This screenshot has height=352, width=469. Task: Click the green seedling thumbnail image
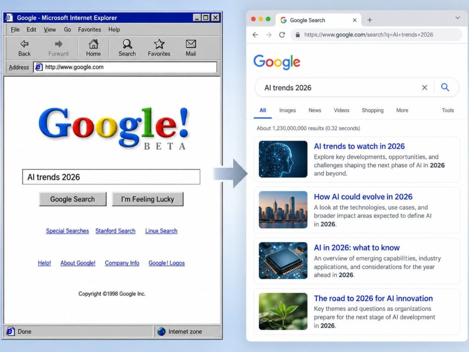point(283,311)
